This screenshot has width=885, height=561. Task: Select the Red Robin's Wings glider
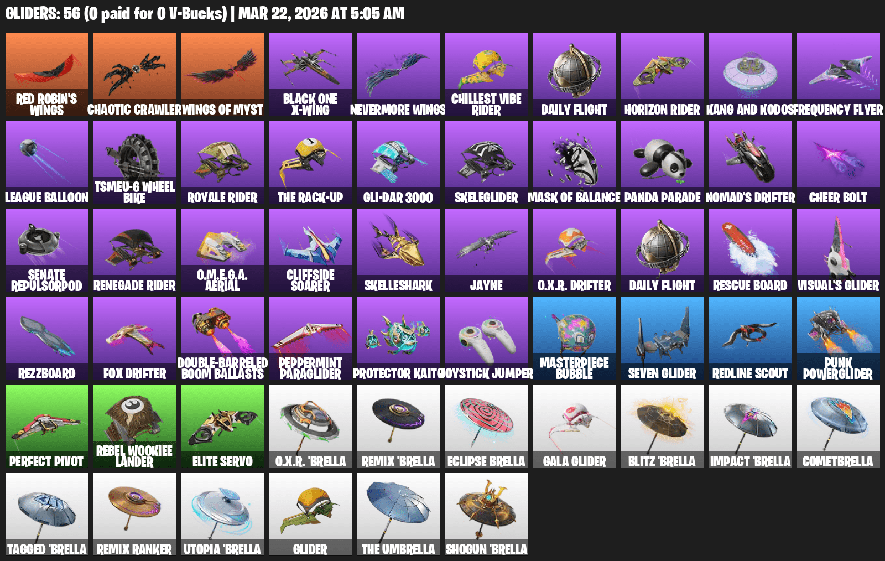tap(47, 75)
